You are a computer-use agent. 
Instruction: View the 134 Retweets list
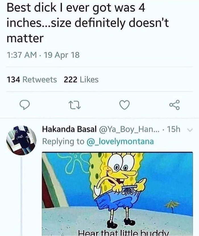[x=32, y=80]
